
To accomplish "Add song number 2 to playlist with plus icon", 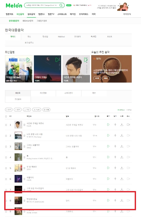I will (115, 135).
